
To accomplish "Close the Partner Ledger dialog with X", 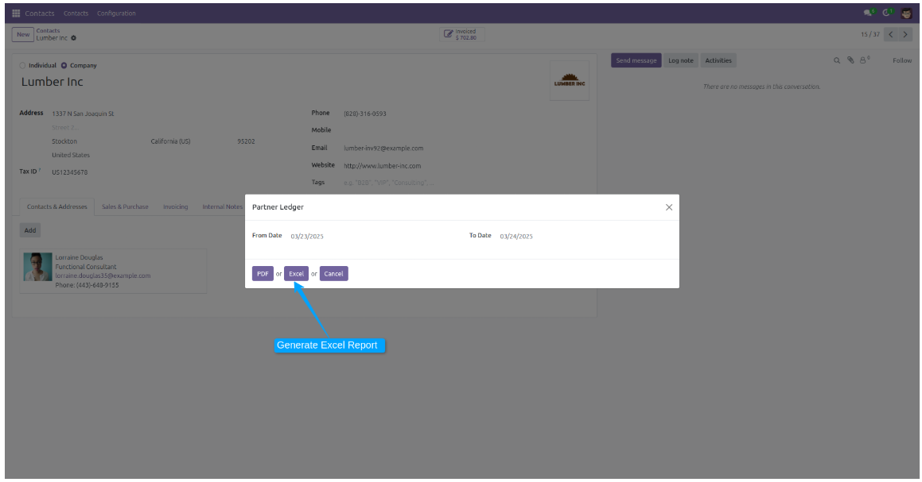I will click(x=668, y=207).
